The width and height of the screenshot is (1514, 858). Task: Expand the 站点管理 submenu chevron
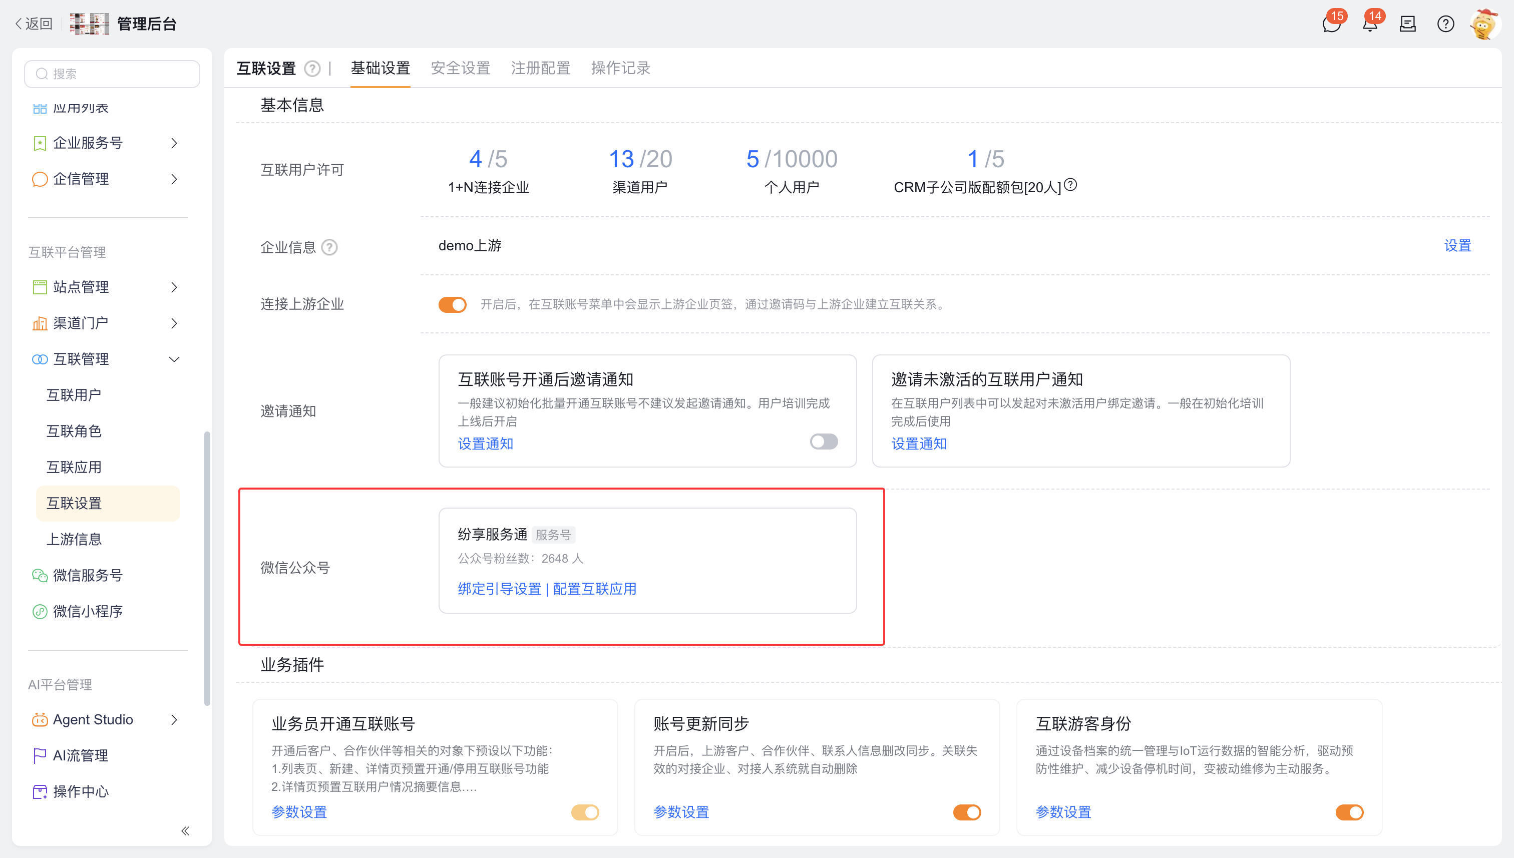pyautogui.click(x=174, y=287)
